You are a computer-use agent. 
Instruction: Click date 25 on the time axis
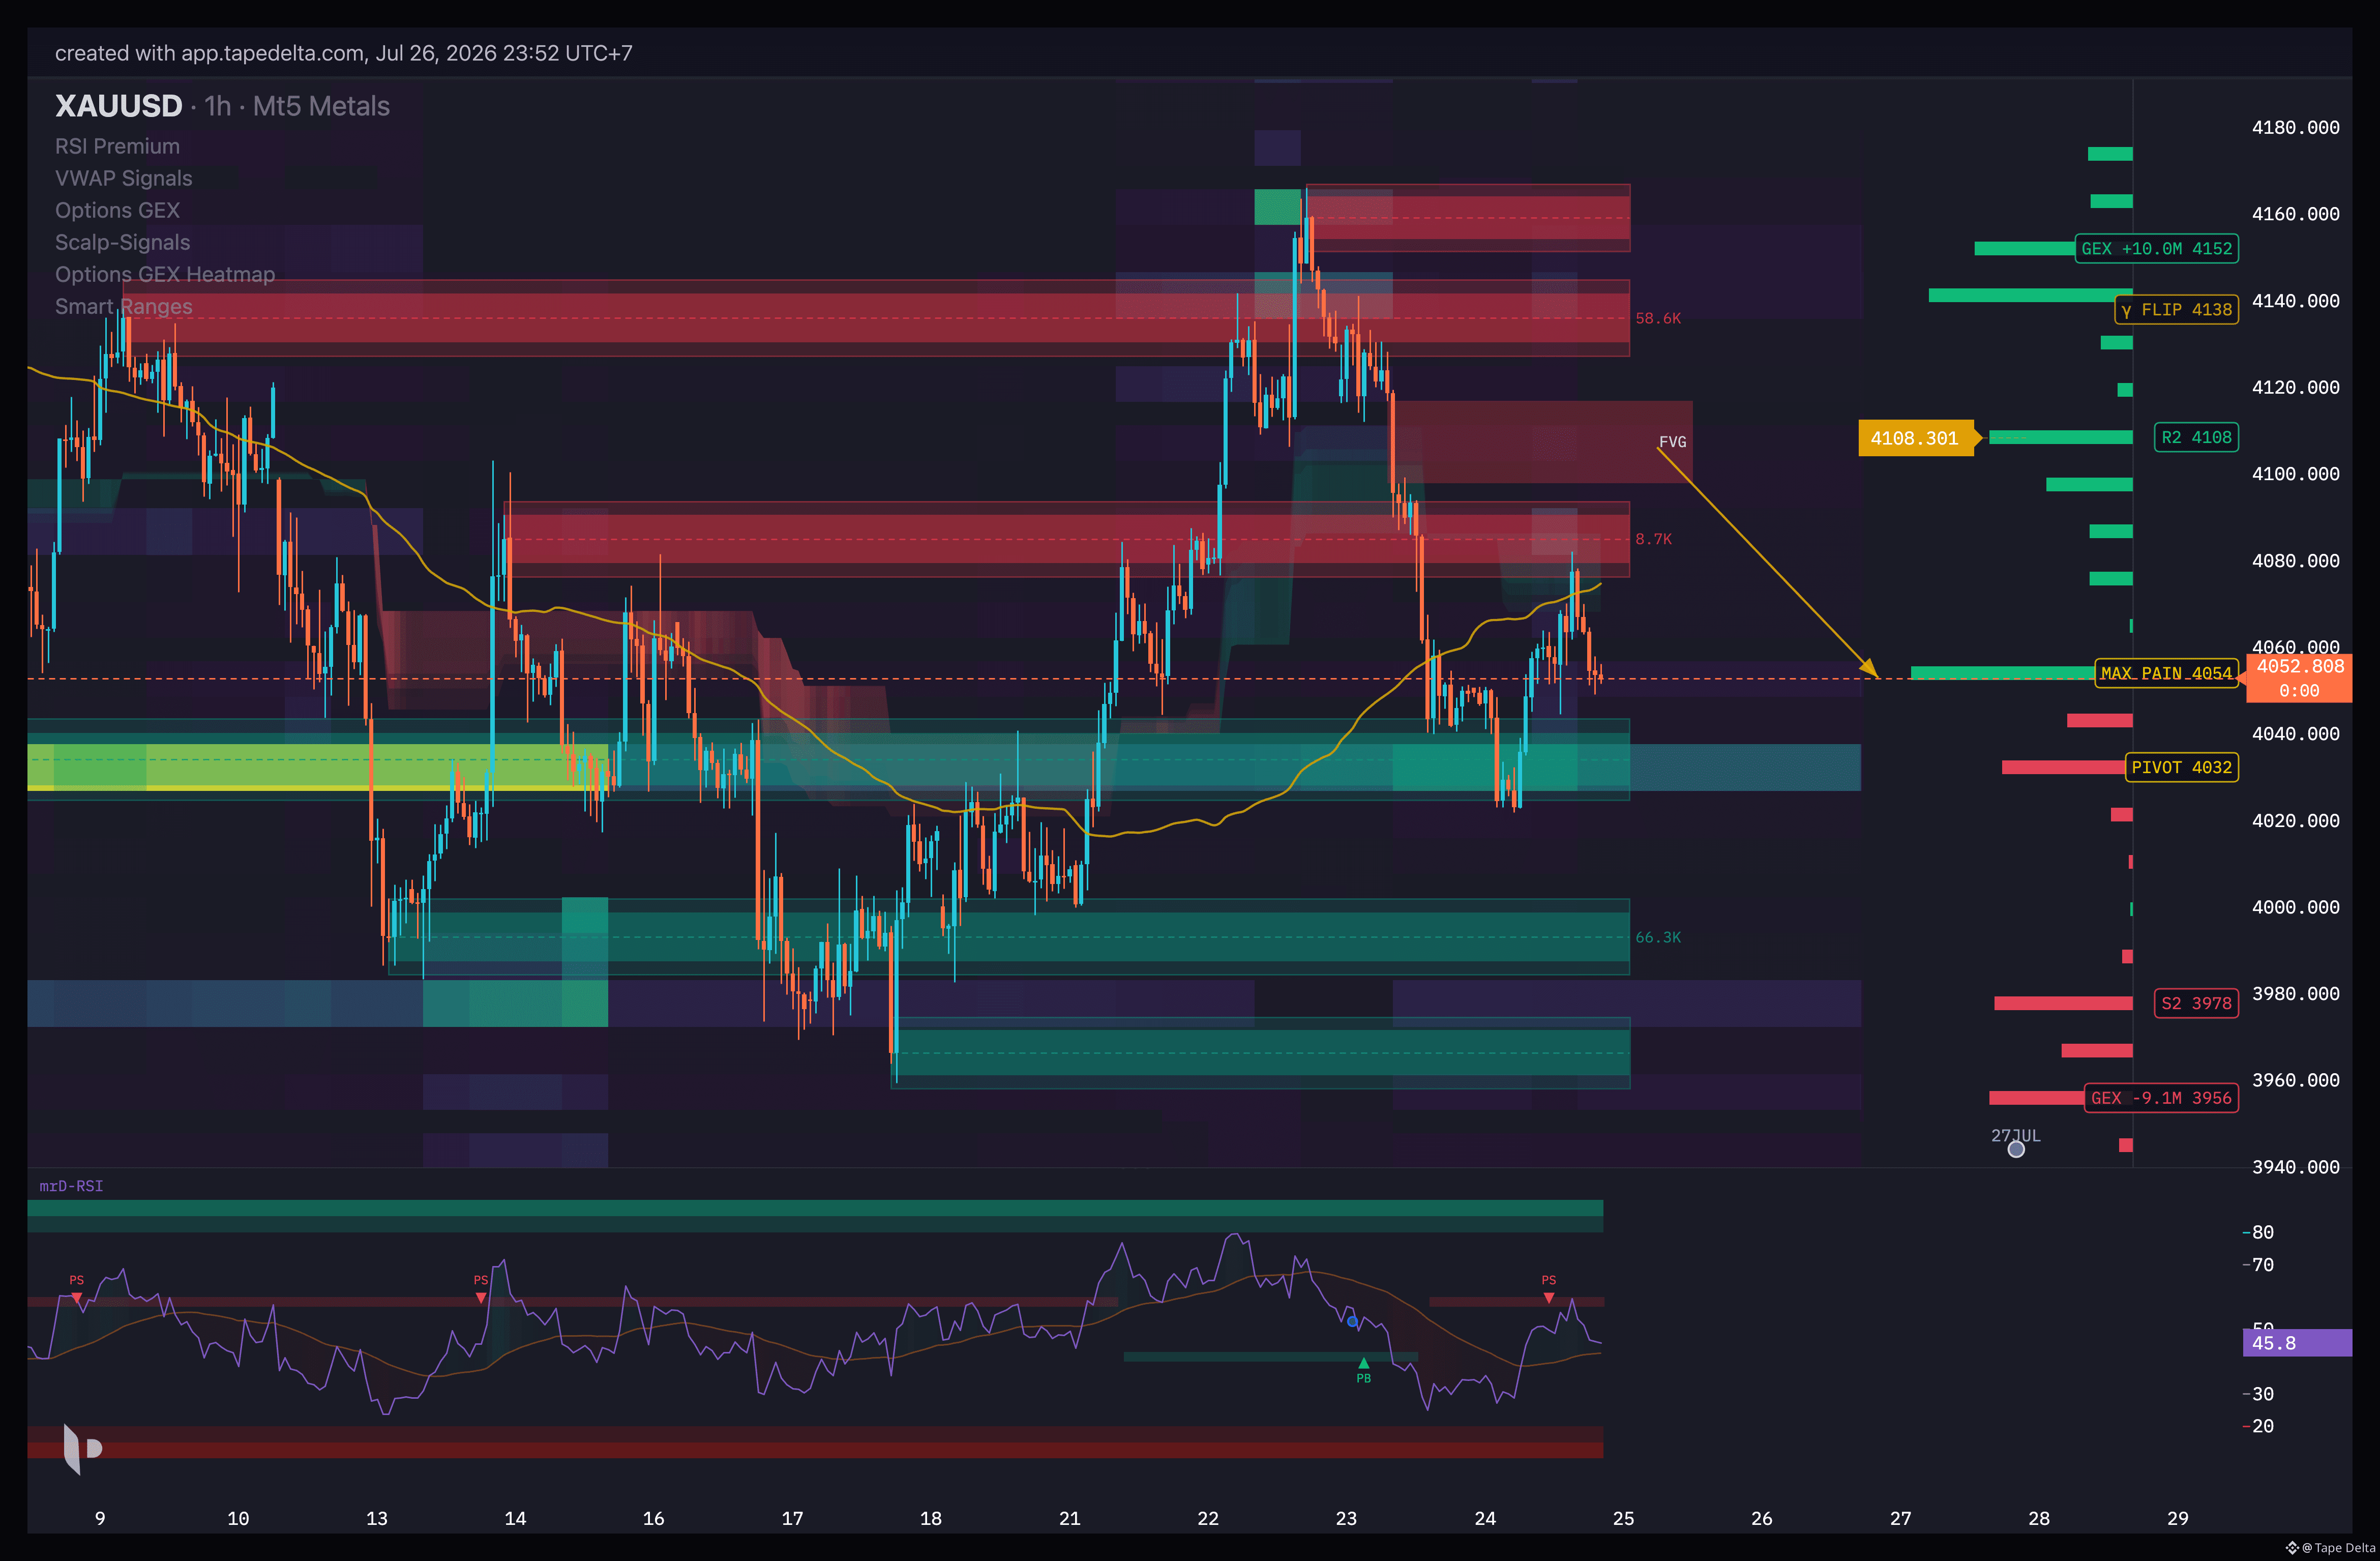pos(1624,1518)
